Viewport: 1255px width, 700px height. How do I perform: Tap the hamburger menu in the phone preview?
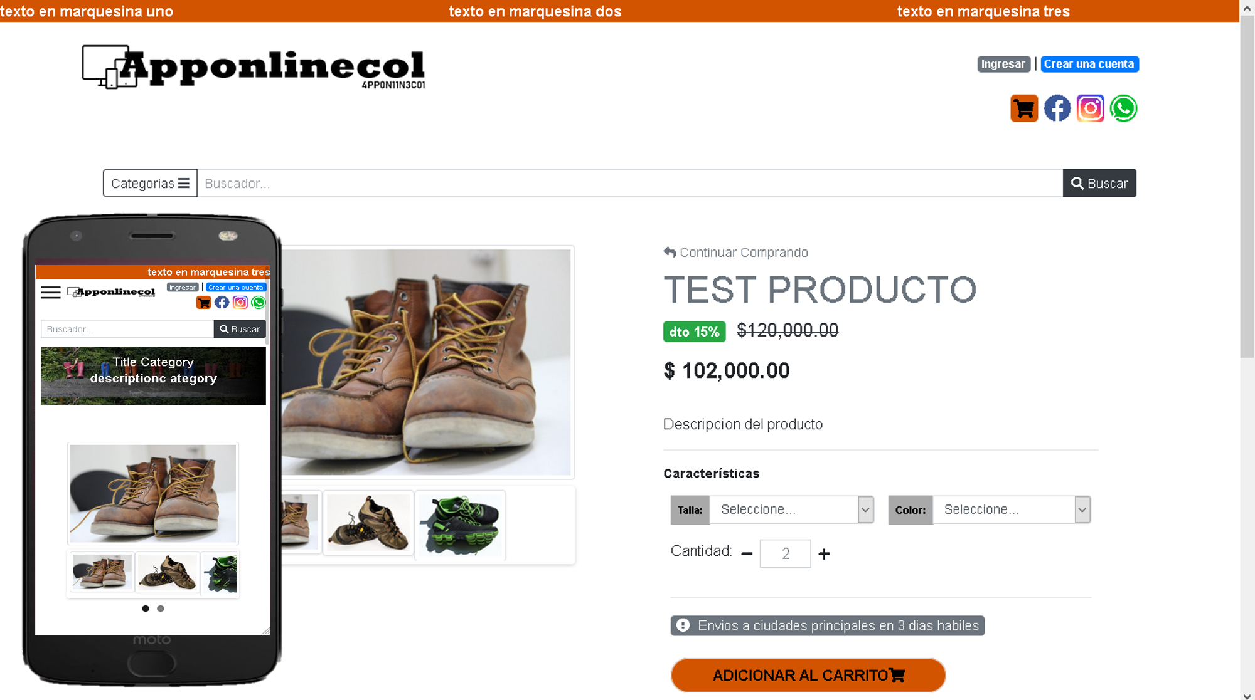[x=51, y=293]
